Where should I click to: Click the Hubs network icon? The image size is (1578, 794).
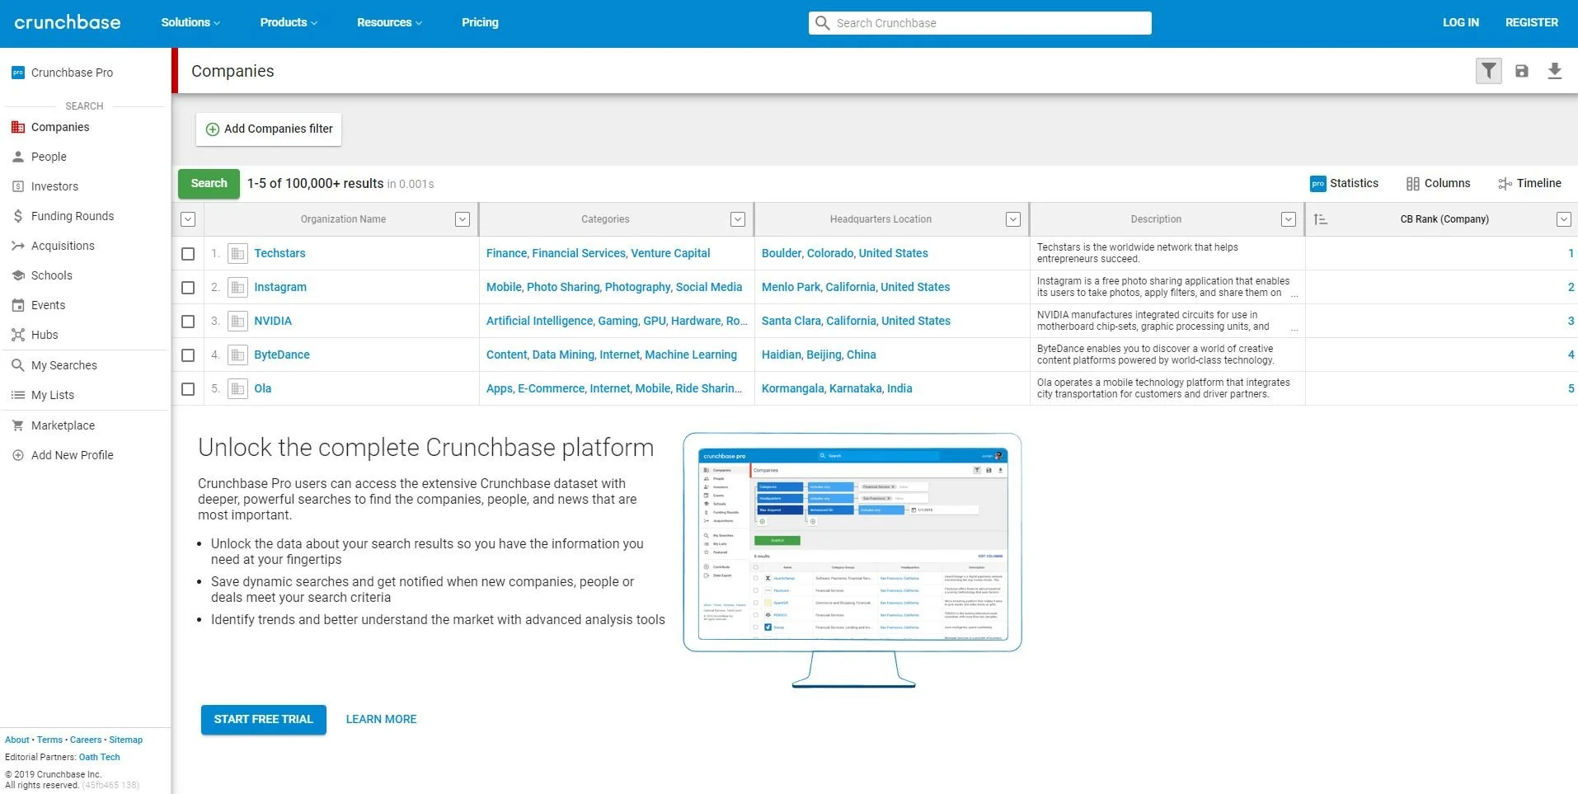[18, 335]
